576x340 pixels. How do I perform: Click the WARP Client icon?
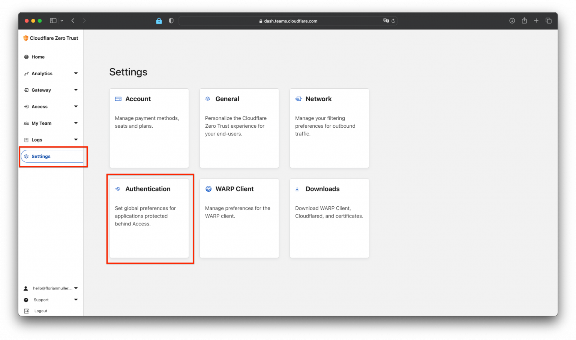[208, 189]
